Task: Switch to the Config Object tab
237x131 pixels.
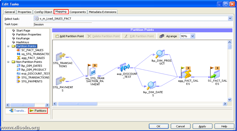Action: [x=43, y=12]
